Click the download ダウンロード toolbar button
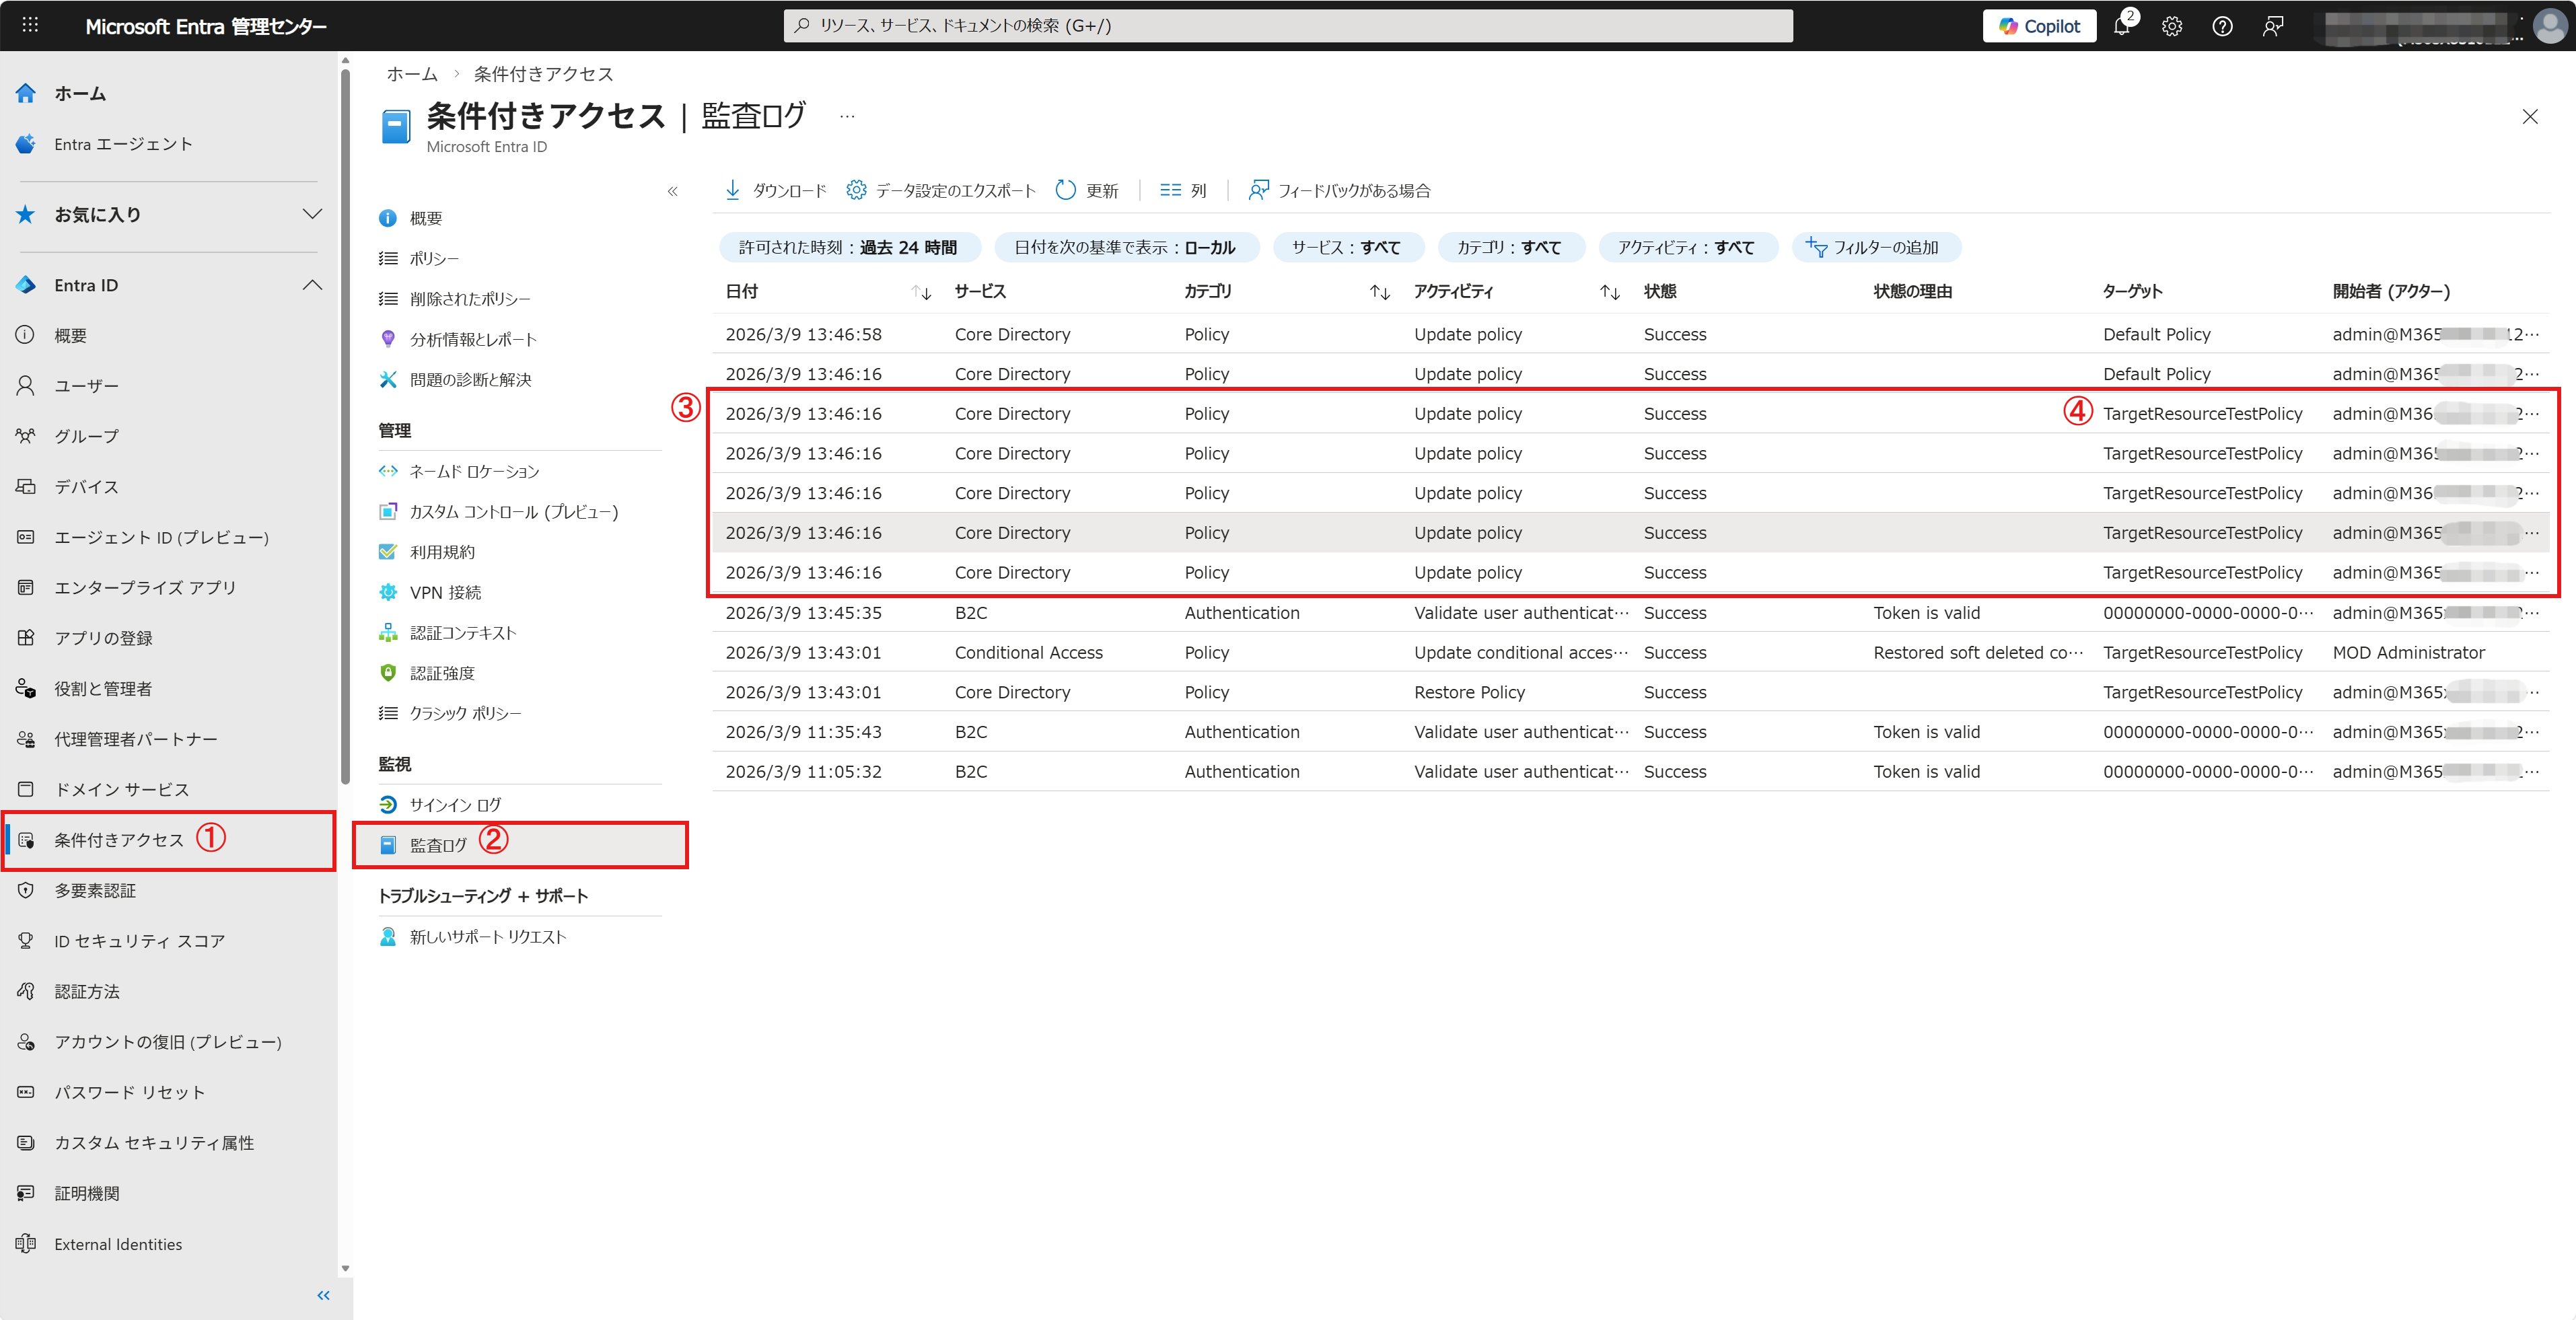The image size is (2576, 1320). [776, 190]
